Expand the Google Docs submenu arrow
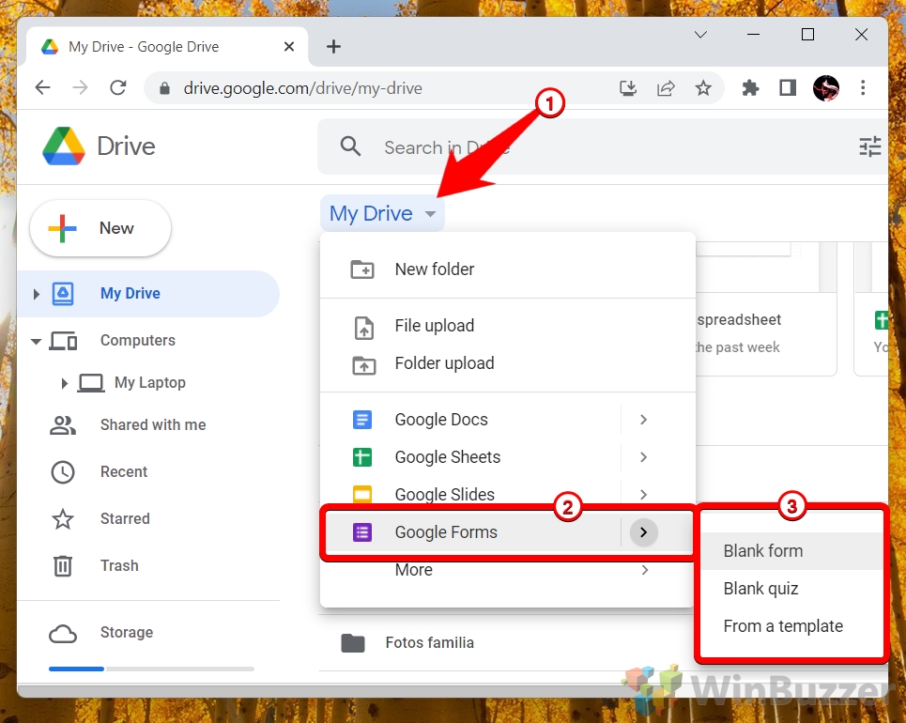 [x=644, y=420]
